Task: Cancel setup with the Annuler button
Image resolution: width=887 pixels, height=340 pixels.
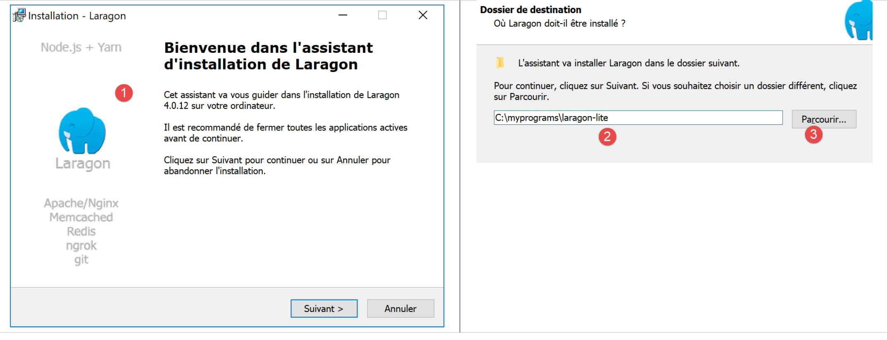Action: (x=400, y=309)
